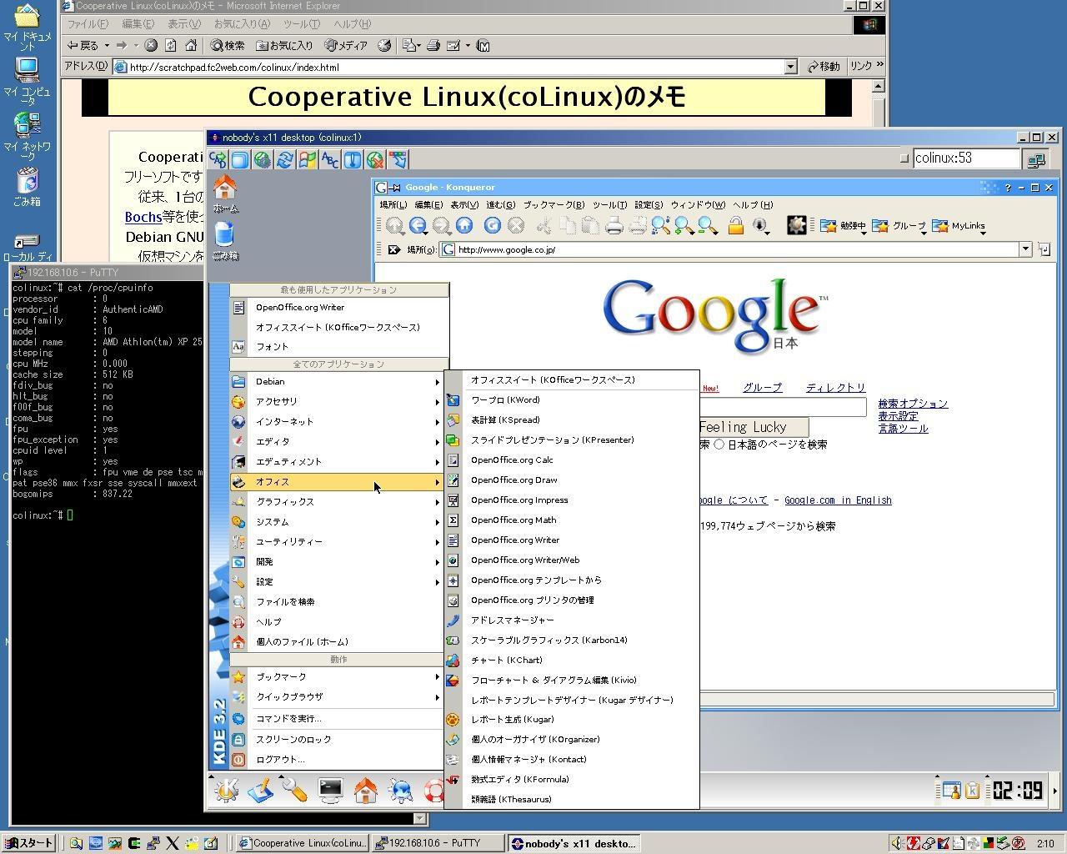Select OpenOffice.org Calc from Office submenu
This screenshot has height=854, width=1067.
click(x=512, y=460)
